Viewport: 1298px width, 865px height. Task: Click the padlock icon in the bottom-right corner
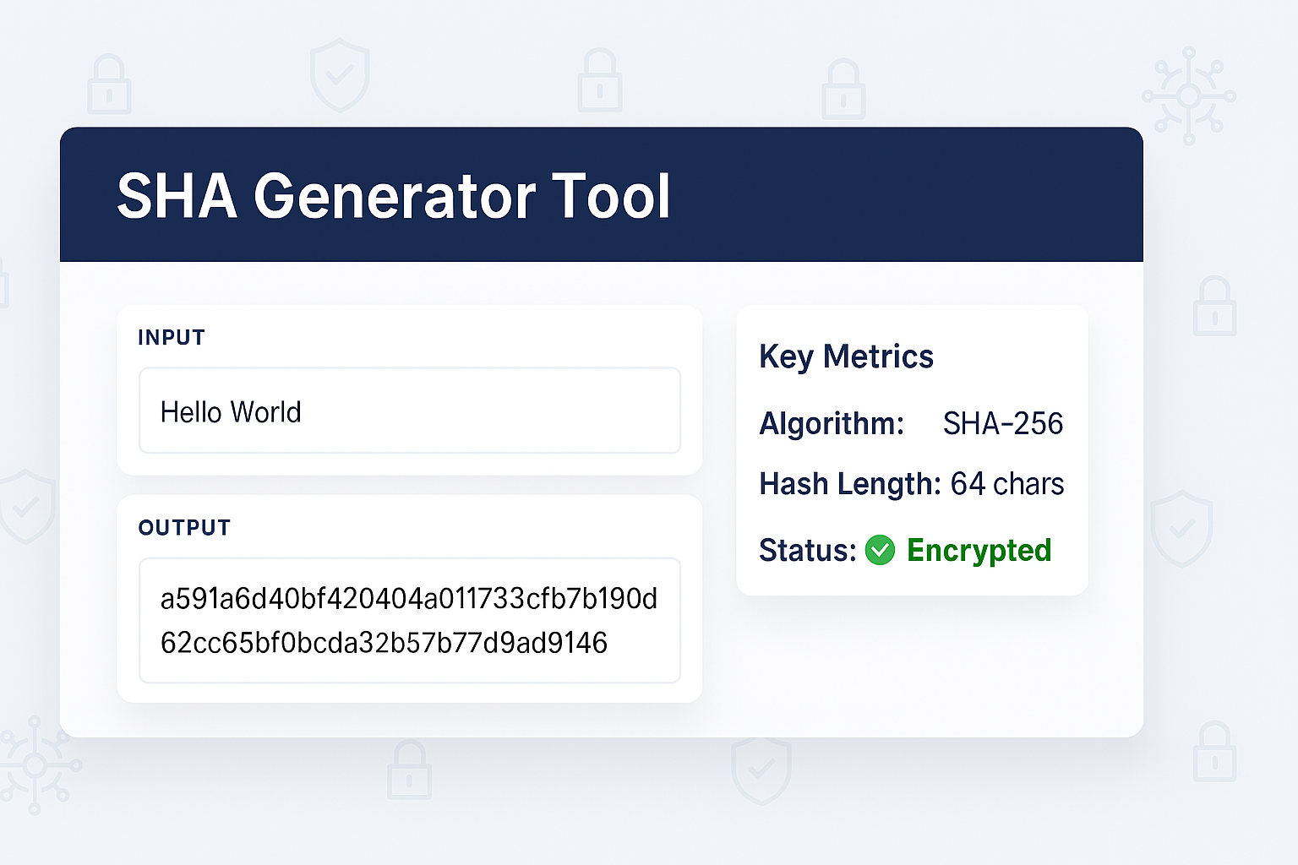click(1214, 752)
